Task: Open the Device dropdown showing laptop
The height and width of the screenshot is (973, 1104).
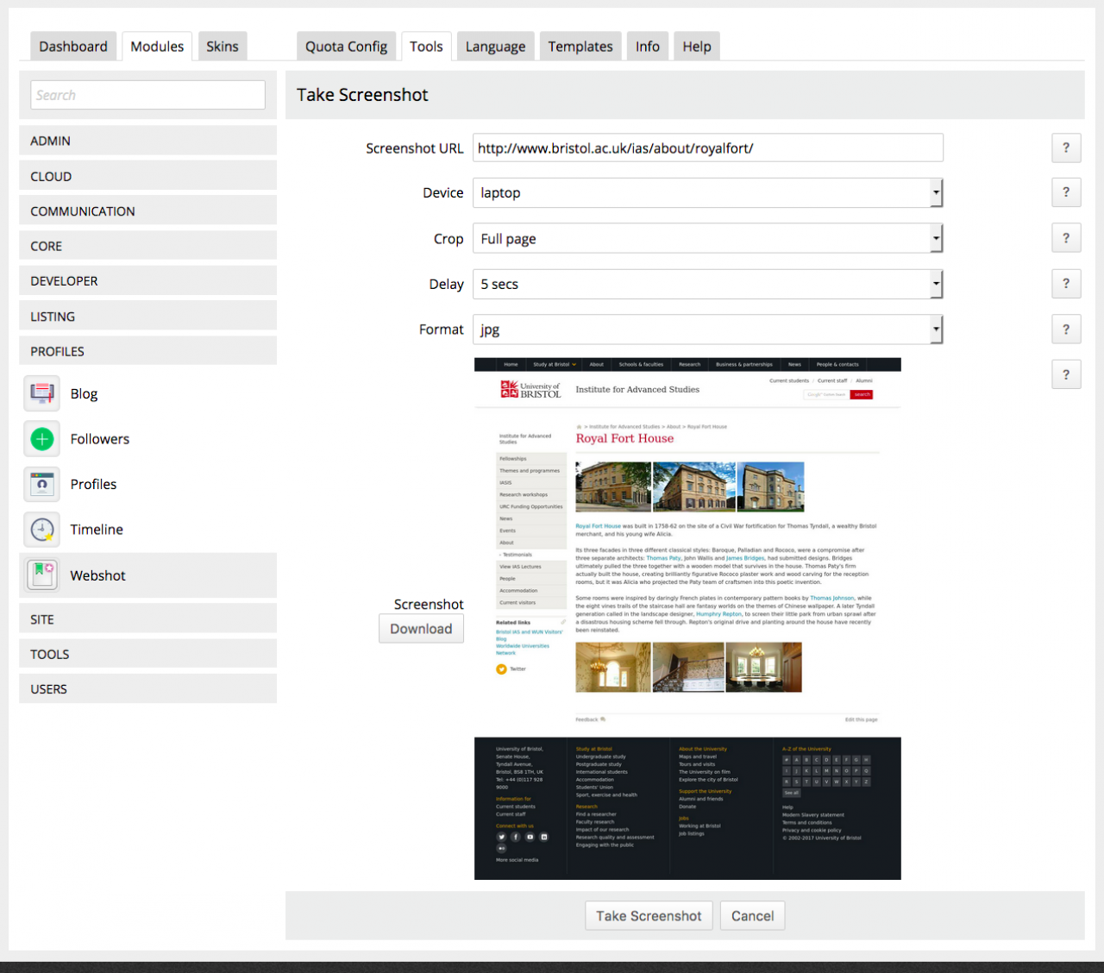Action: pos(707,193)
